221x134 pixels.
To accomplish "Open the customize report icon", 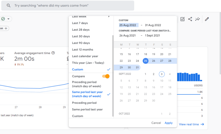I will 182,19.
